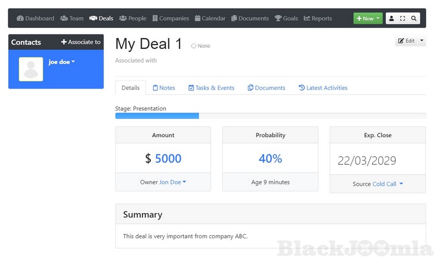Image resolution: width=436 pixels, height=259 pixels.
Task: Click the Edit button
Action: point(406,41)
